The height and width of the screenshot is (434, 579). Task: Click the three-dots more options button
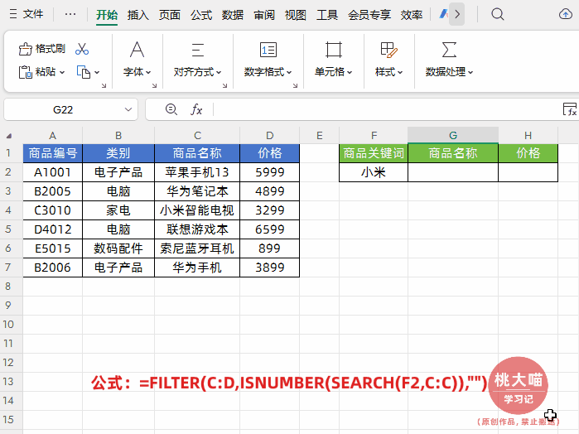70,14
